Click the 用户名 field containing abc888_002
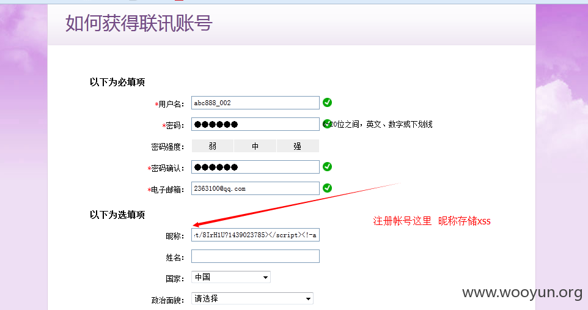 pyautogui.click(x=255, y=103)
